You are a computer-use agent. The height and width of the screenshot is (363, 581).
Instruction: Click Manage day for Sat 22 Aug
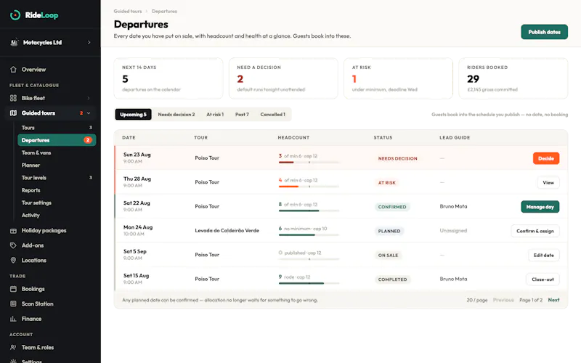click(540, 207)
